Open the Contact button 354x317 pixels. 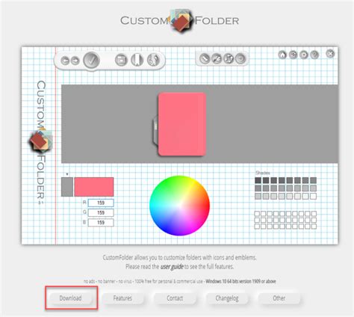(175, 298)
